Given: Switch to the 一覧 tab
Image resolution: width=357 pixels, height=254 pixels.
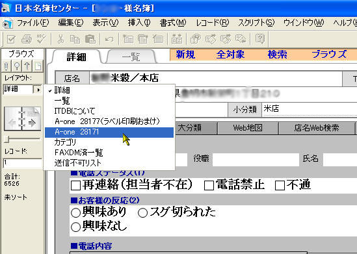Looking at the screenshot, I should click(131, 57).
